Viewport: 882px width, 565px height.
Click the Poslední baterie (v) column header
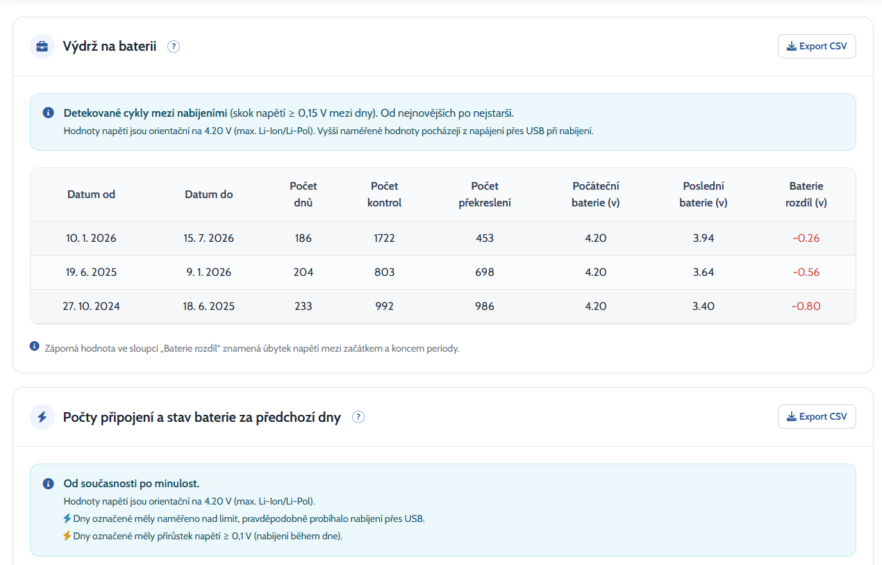pyautogui.click(x=704, y=195)
